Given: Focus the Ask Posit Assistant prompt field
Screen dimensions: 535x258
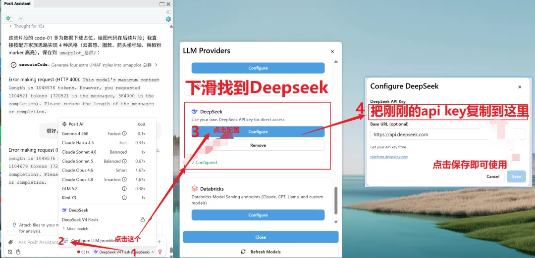Looking at the screenshot, I should click(x=38, y=242).
